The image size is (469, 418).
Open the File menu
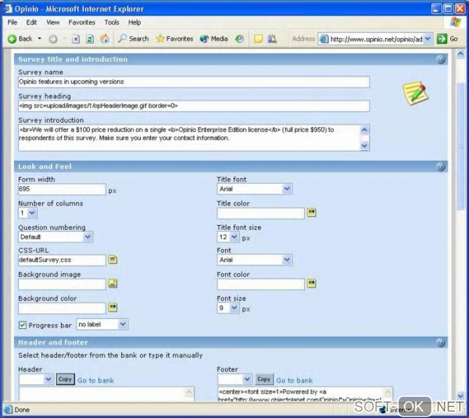[x=12, y=23]
